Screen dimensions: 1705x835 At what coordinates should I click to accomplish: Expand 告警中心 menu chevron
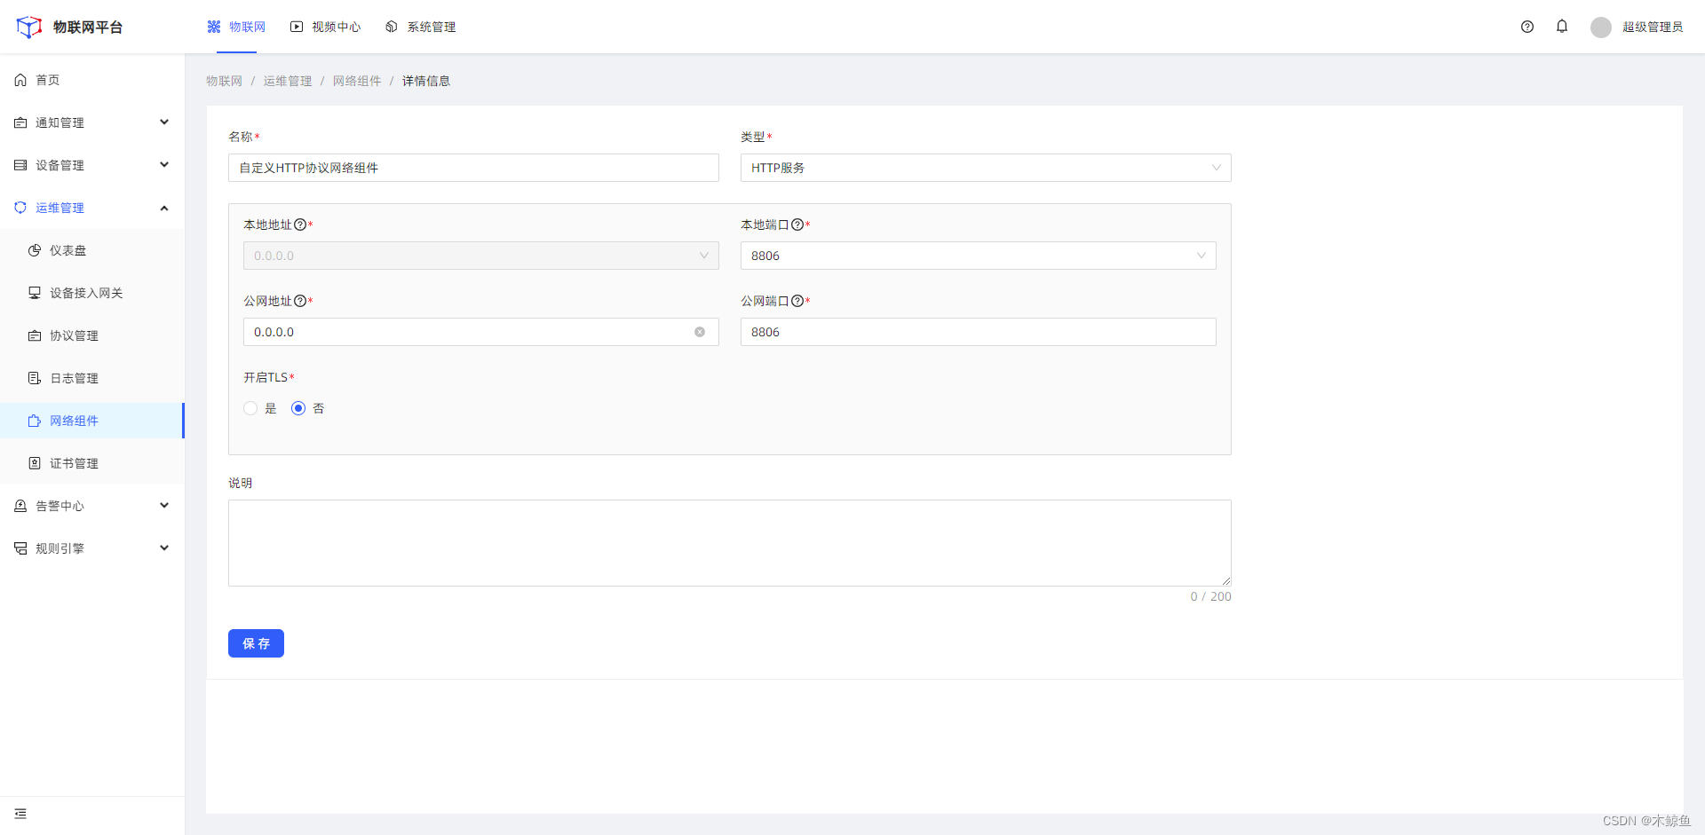point(164,506)
